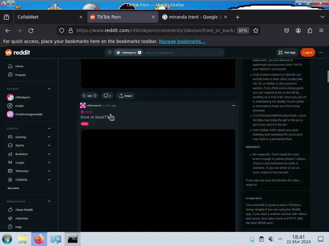This screenshot has height=246, width=329.
Task: Click the post author's avatar
Action: point(83,105)
